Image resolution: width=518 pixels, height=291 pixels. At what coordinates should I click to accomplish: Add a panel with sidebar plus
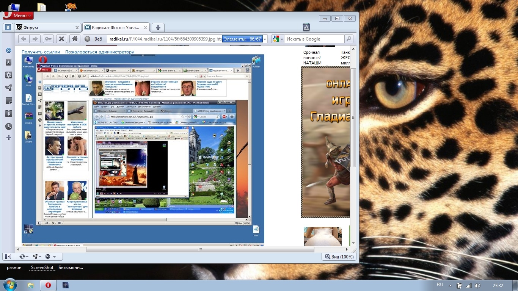8,138
